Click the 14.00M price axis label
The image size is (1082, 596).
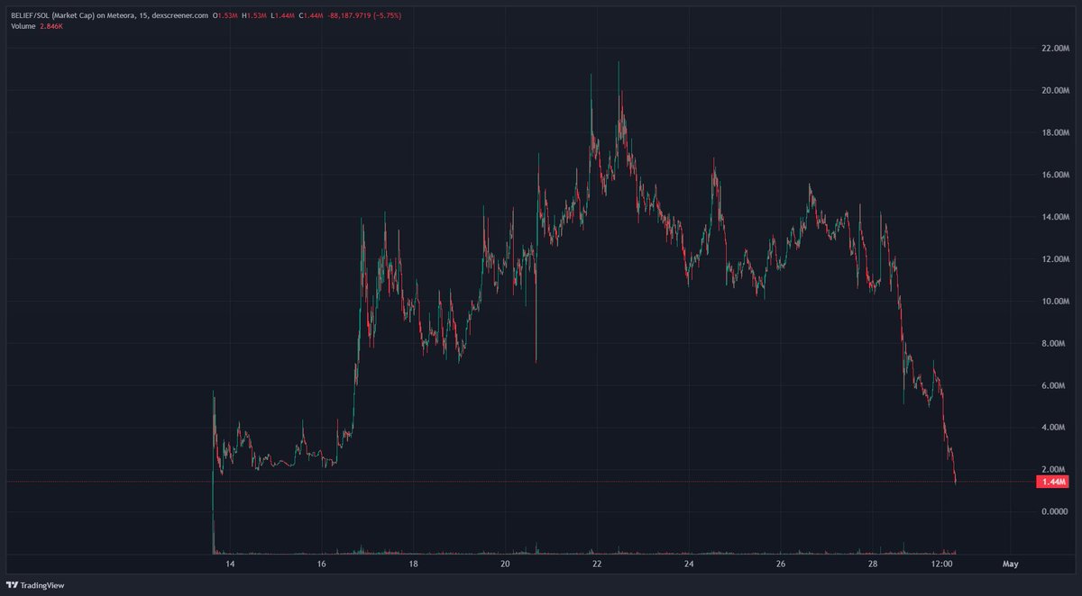[x=1054, y=217]
